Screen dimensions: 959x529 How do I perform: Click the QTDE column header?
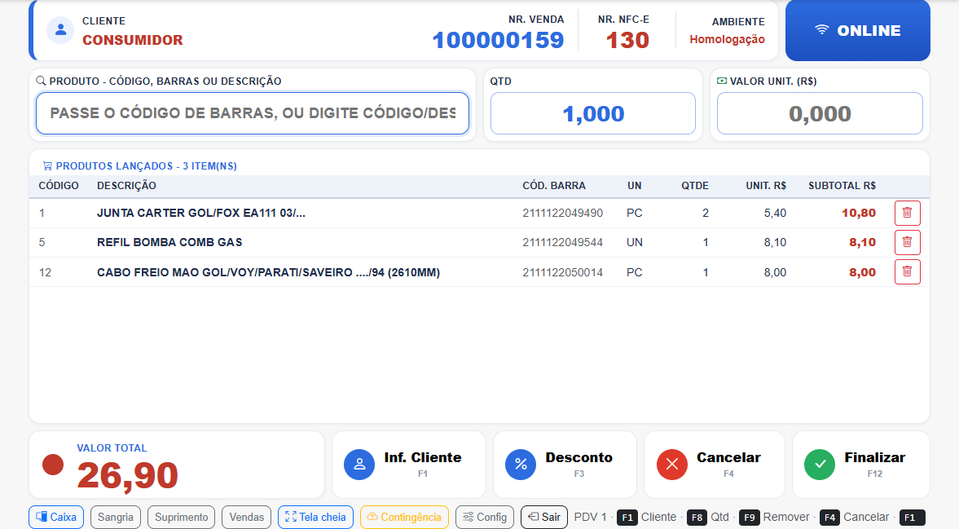point(695,185)
